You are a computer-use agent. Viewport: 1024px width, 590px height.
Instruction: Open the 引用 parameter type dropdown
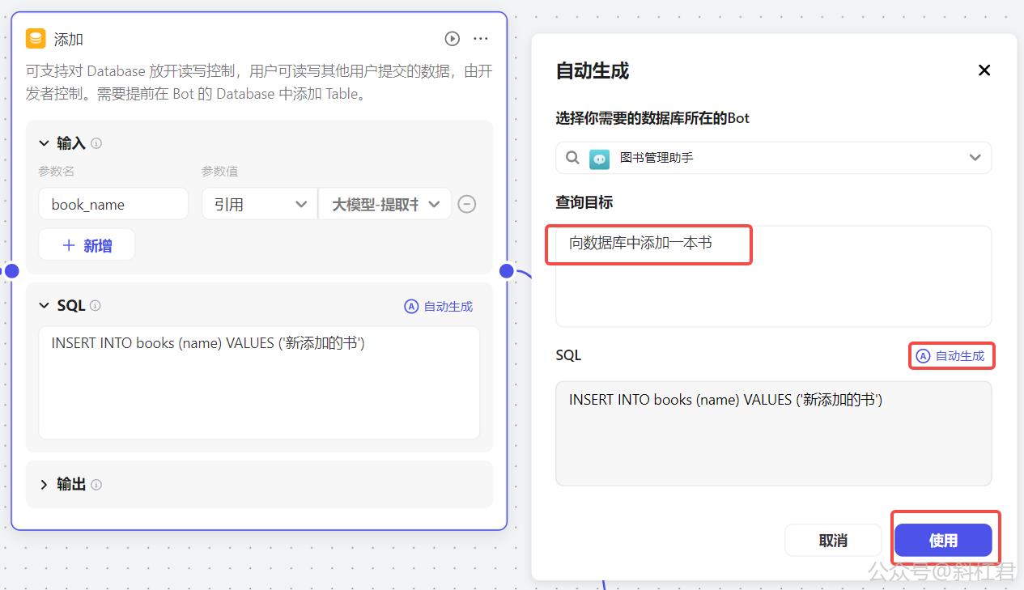259,204
